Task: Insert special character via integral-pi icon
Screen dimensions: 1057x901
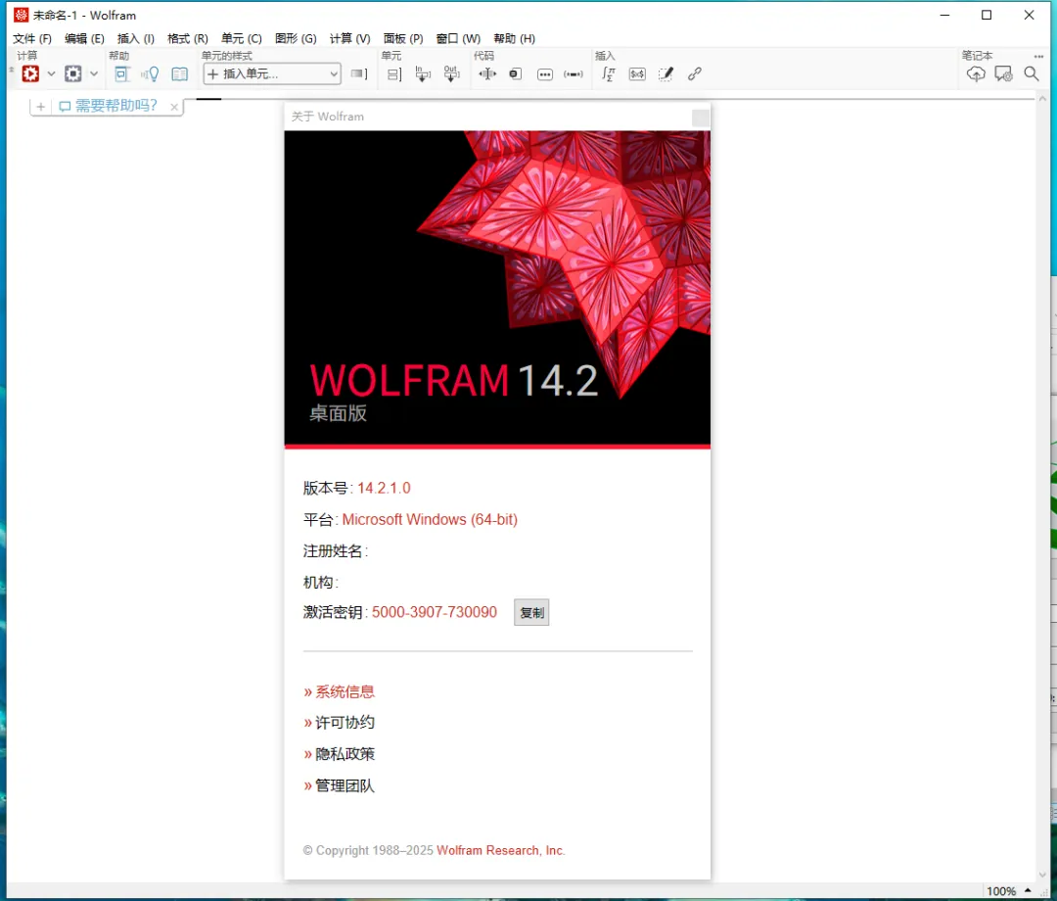Action: tap(608, 73)
